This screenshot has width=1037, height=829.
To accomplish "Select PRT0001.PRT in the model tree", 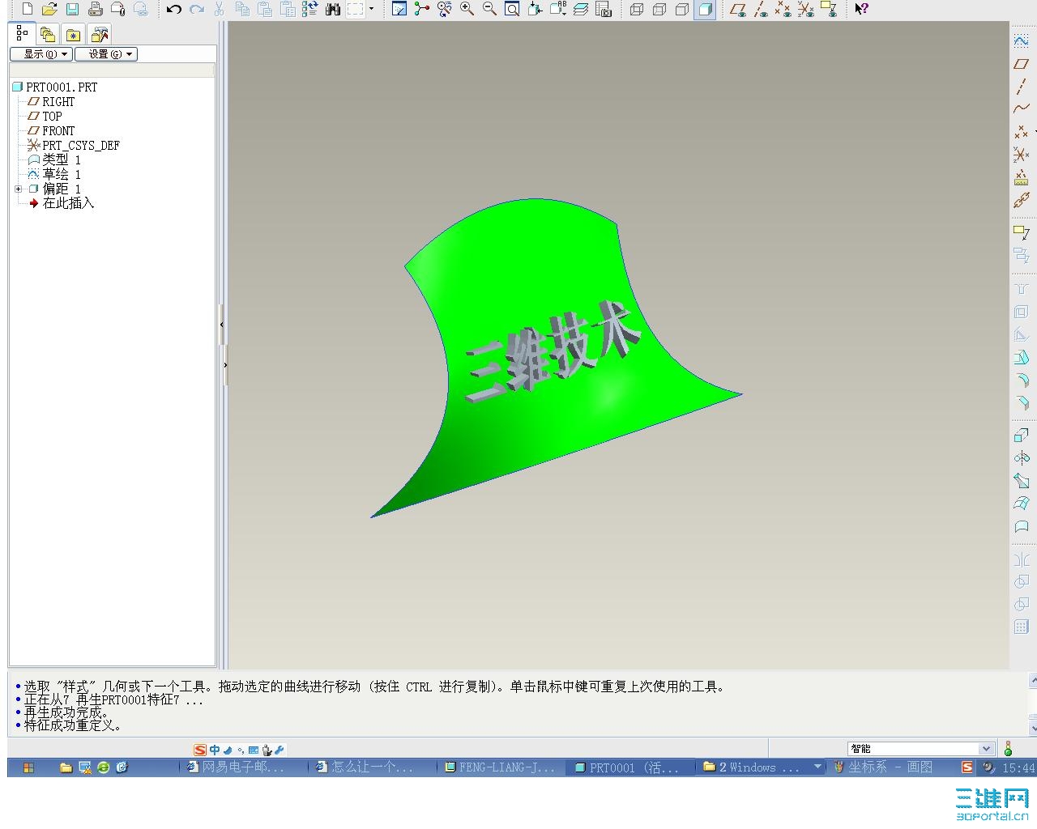I will pyautogui.click(x=55, y=87).
